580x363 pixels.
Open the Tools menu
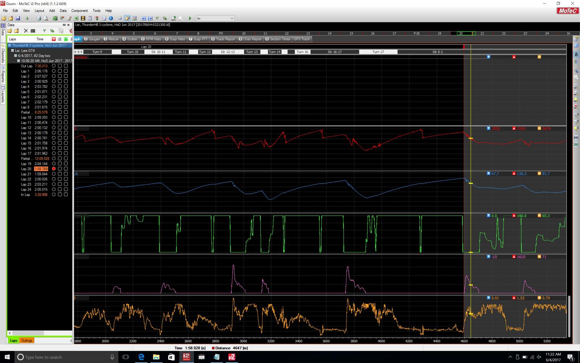tap(96, 11)
